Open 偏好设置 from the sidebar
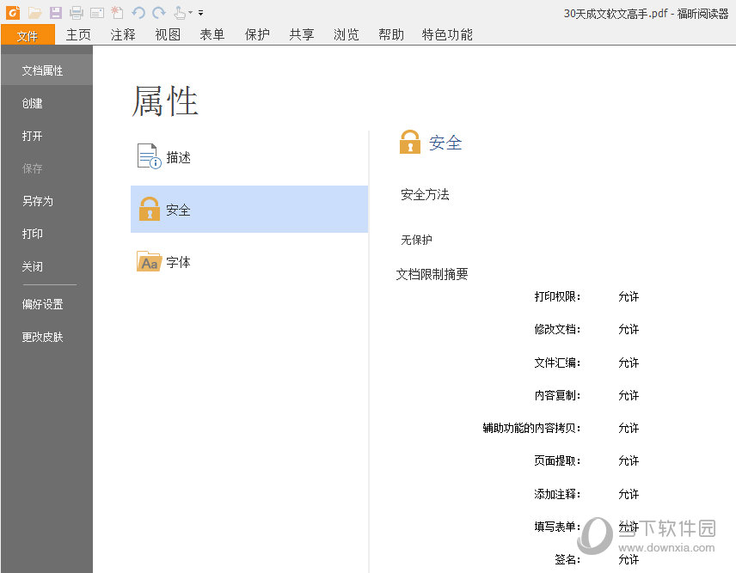The width and height of the screenshot is (736, 573). [41, 303]
